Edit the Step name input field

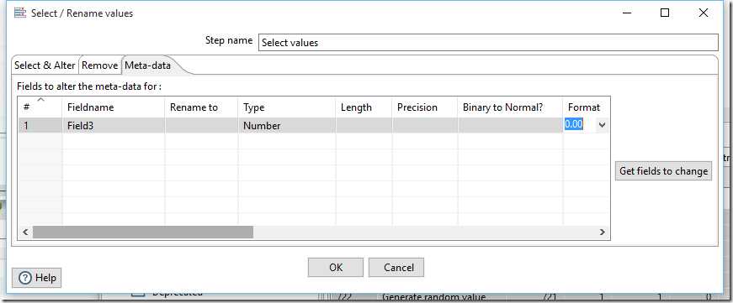(488, 43)
